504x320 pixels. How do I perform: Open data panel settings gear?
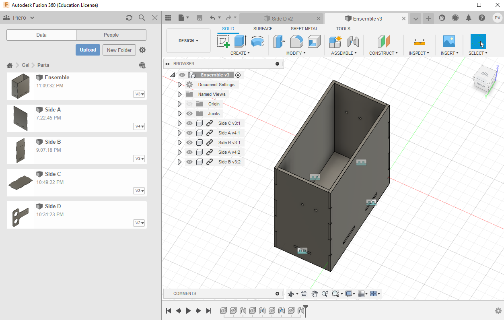click(x=142, y=50)
